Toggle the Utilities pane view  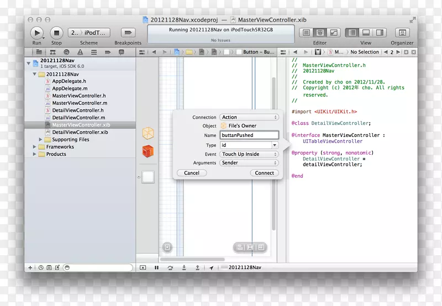coord(380,33)
